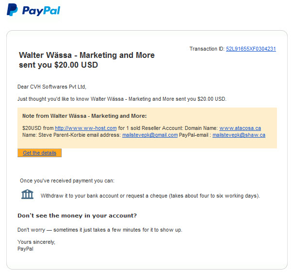The width and height of the screenshot is (293, 272).
Task: Visit the www.atacosa.ca domain link
Action: [240, 128]
